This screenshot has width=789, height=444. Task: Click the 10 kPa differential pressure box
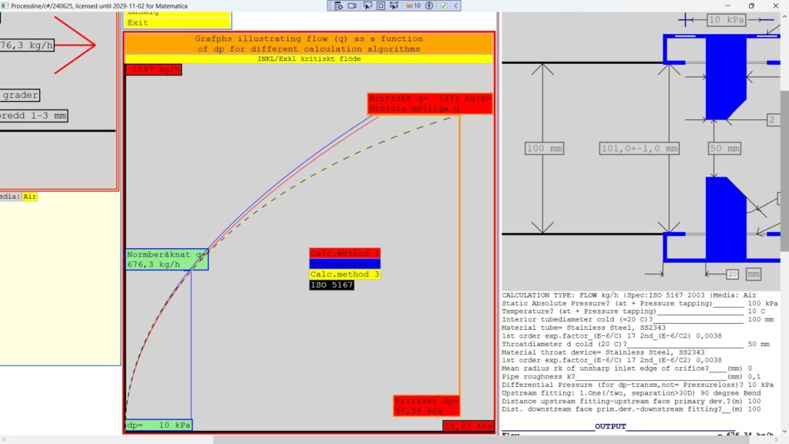[x=726, y=20]
